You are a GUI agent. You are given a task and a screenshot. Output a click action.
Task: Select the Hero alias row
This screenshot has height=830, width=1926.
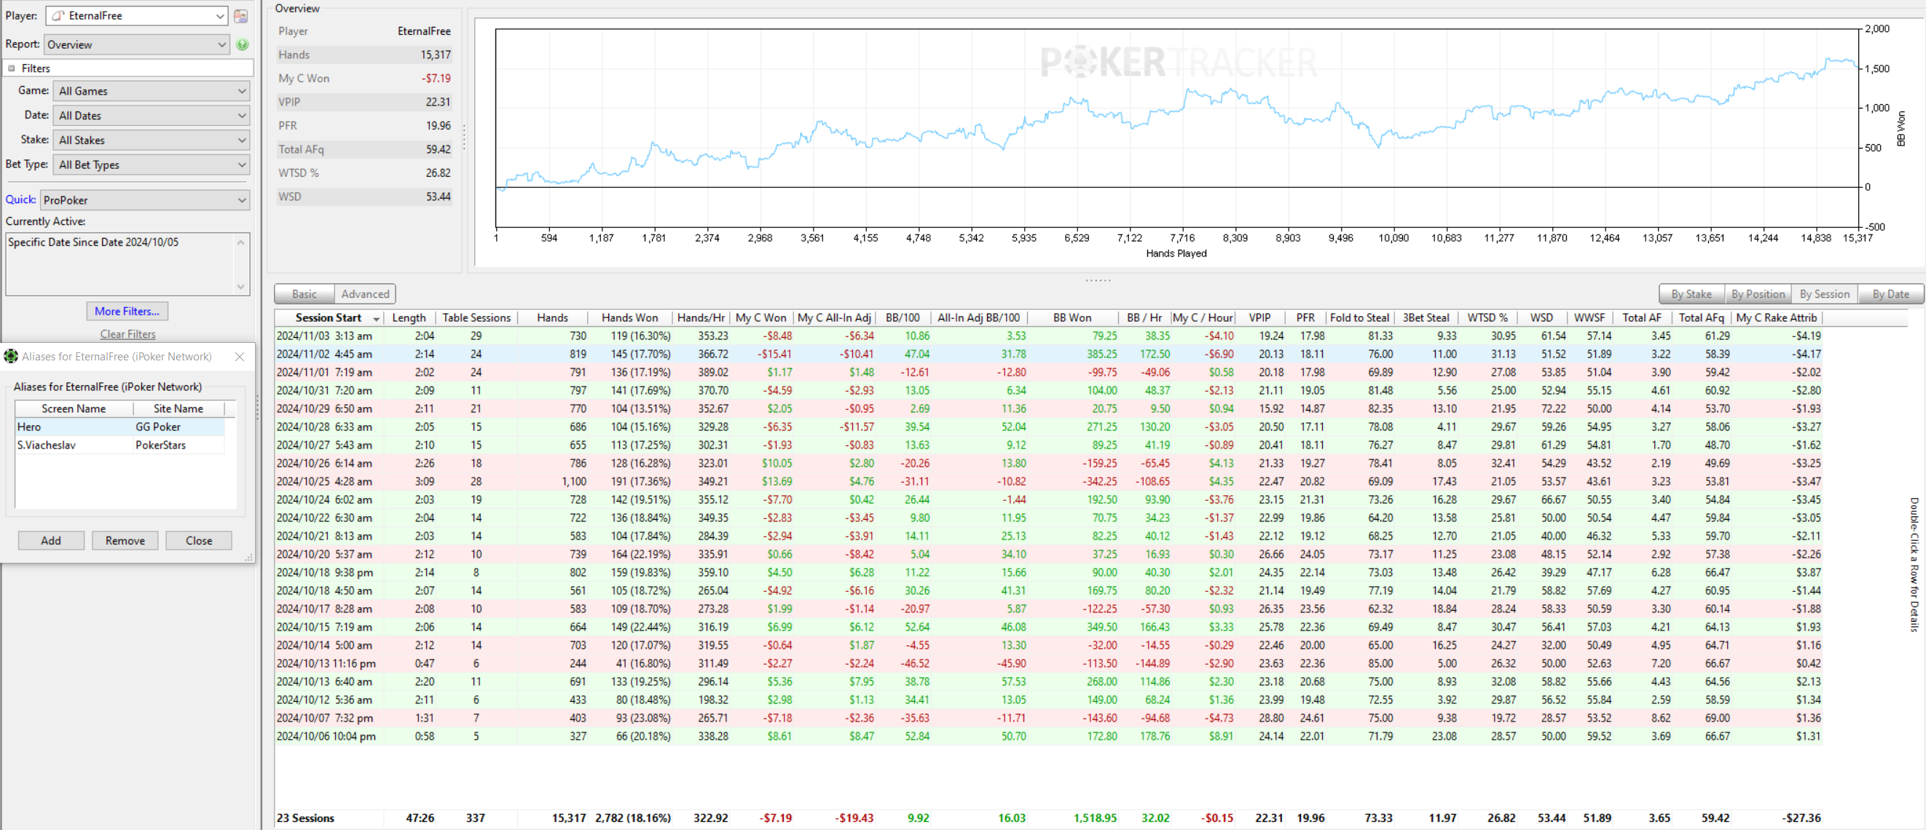[119, 427]
